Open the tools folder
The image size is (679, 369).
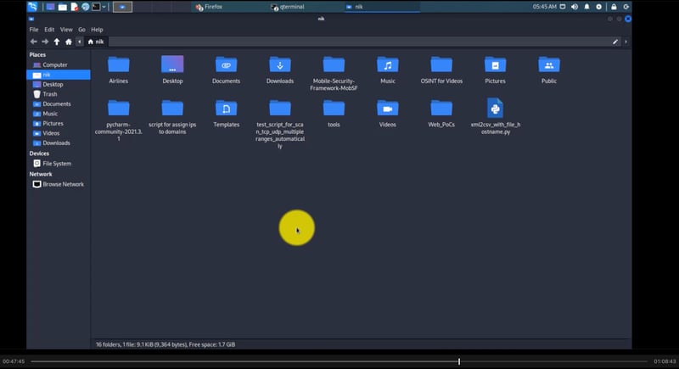click(334, 114)
